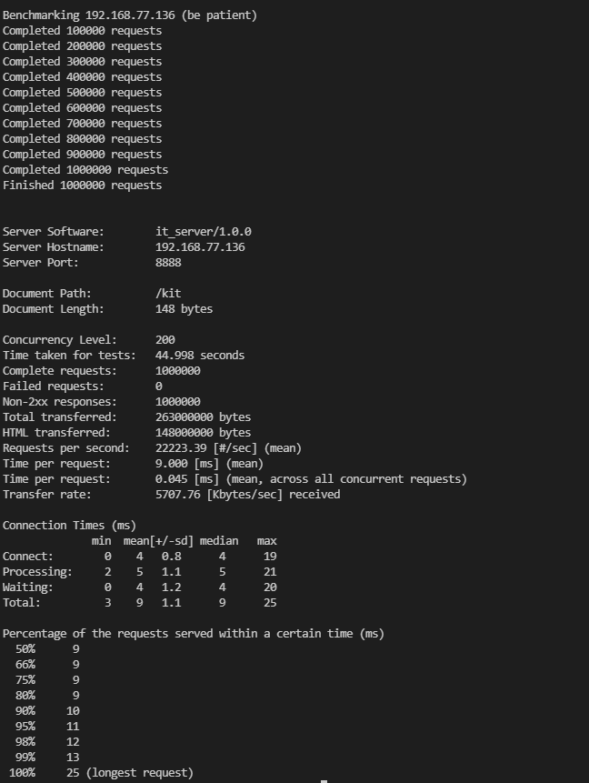Click the Benchmarking 192.168.77.136 line
The image size is (589, 783).
coord(130,15)
